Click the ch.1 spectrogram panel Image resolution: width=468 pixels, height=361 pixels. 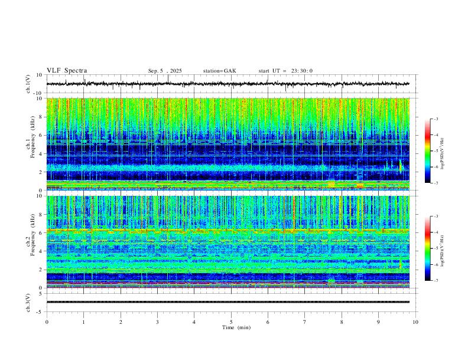coord(227,144)
